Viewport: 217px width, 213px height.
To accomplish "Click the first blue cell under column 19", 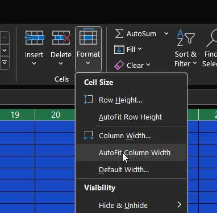I will [17, 126].
